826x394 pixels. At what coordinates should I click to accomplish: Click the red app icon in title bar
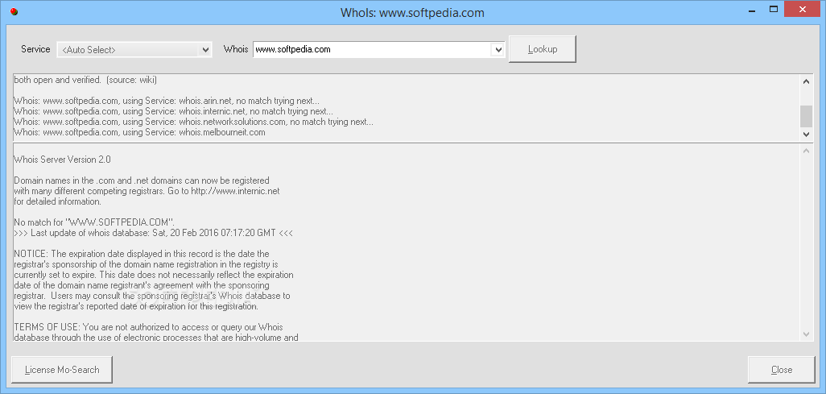click(14, 11)
